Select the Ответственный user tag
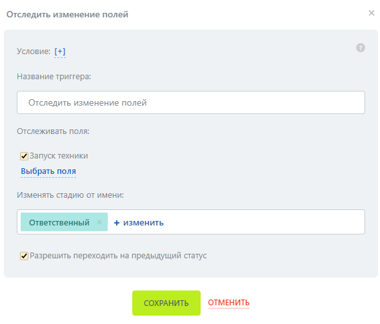380x324 pixels. click(x=59, y=222)
